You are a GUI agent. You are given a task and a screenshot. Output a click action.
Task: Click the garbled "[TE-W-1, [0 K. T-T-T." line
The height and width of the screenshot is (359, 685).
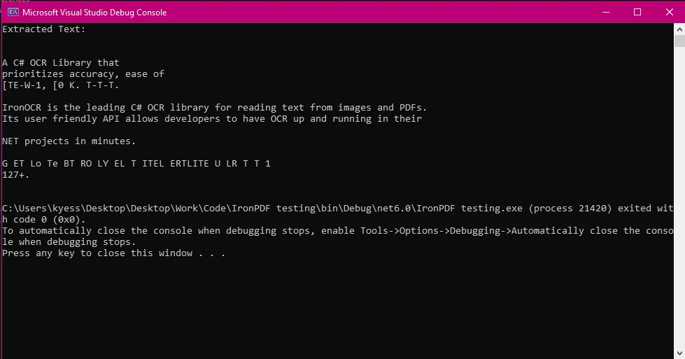coord(61,85)
